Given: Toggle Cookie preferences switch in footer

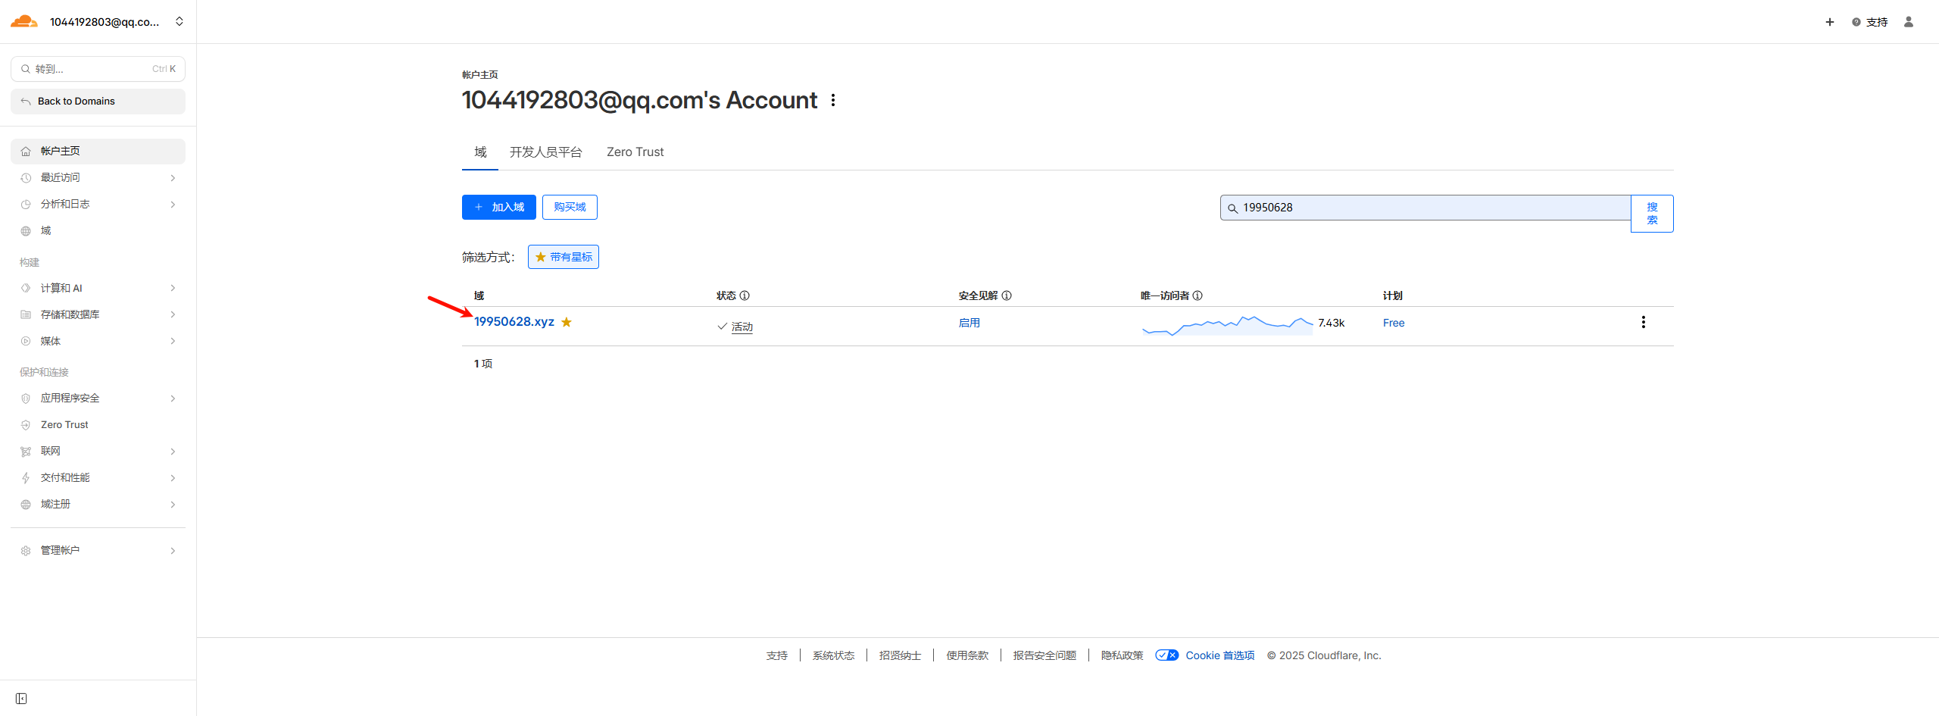Looking at the screenshot, I should (1166, 655).
